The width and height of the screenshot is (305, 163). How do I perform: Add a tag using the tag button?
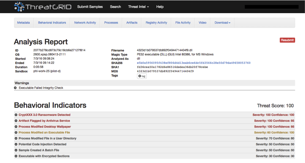pos(142,76)
